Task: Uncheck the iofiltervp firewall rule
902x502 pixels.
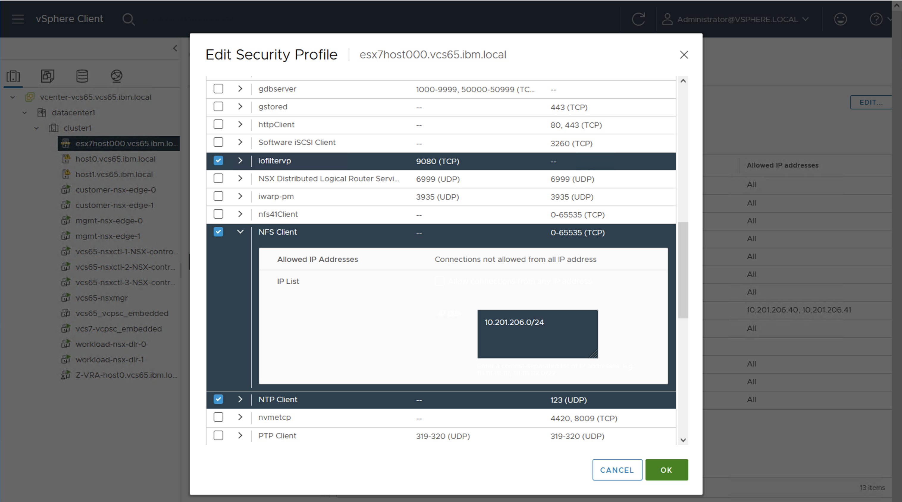Action: click(x=218, y=161)
